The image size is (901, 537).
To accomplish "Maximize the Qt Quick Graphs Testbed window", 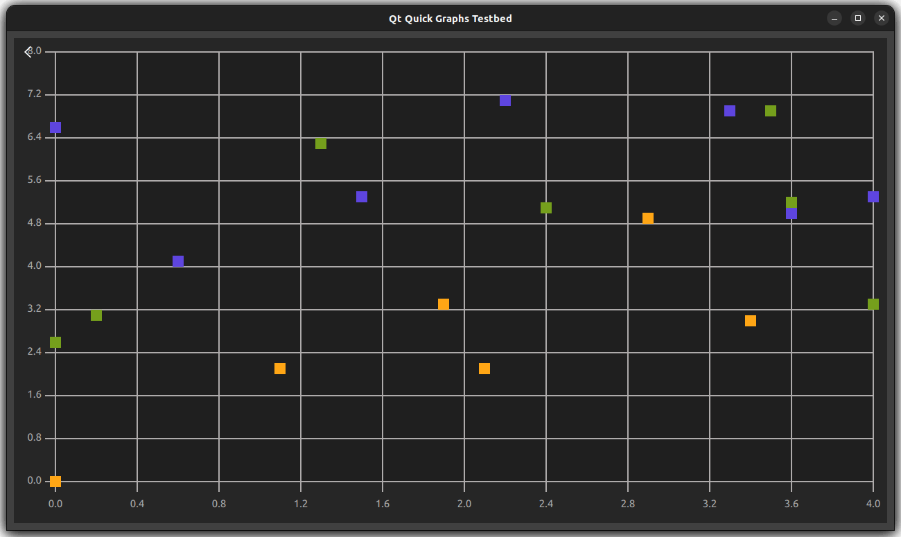I will pyautogui.click(x=858, y=18).
